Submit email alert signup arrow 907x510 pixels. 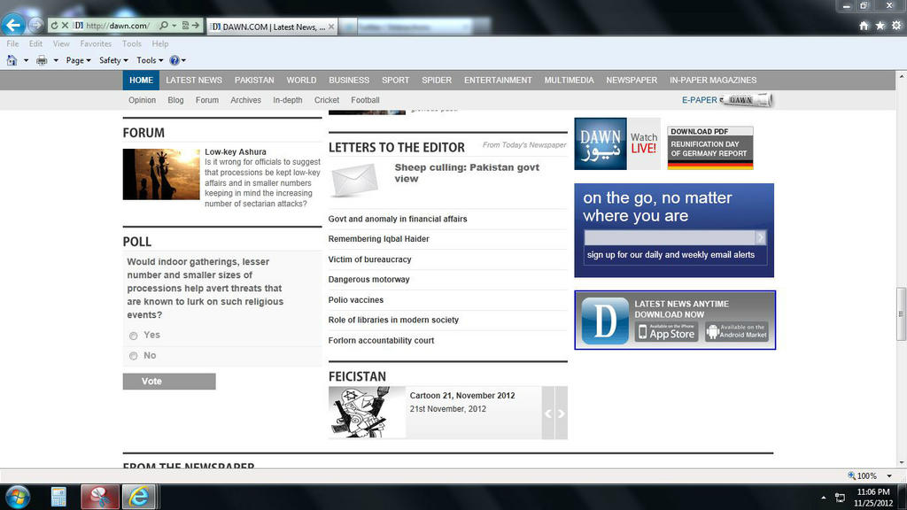[761, 237]
